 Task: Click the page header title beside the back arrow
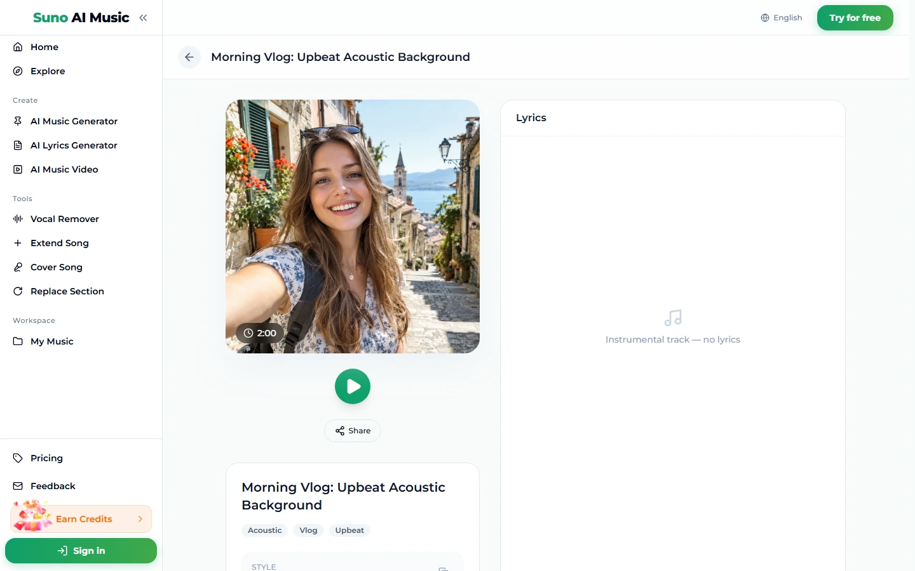[341, 57]
